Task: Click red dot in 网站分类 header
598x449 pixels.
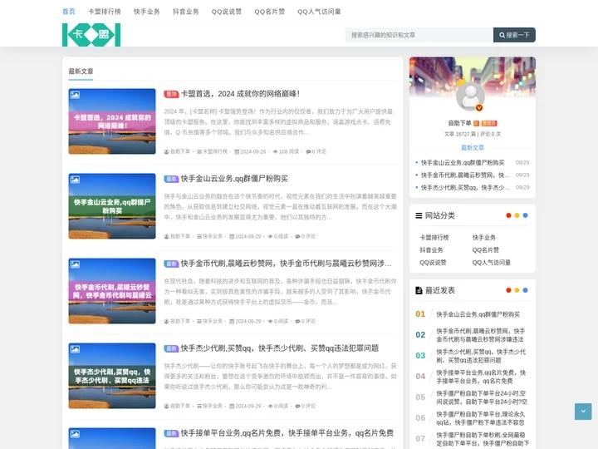Action: [x=508, y=215]
